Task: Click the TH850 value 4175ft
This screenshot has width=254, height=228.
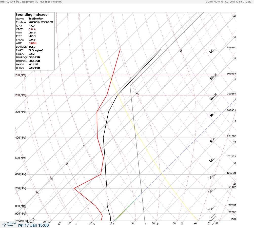Action: [34, 65]
